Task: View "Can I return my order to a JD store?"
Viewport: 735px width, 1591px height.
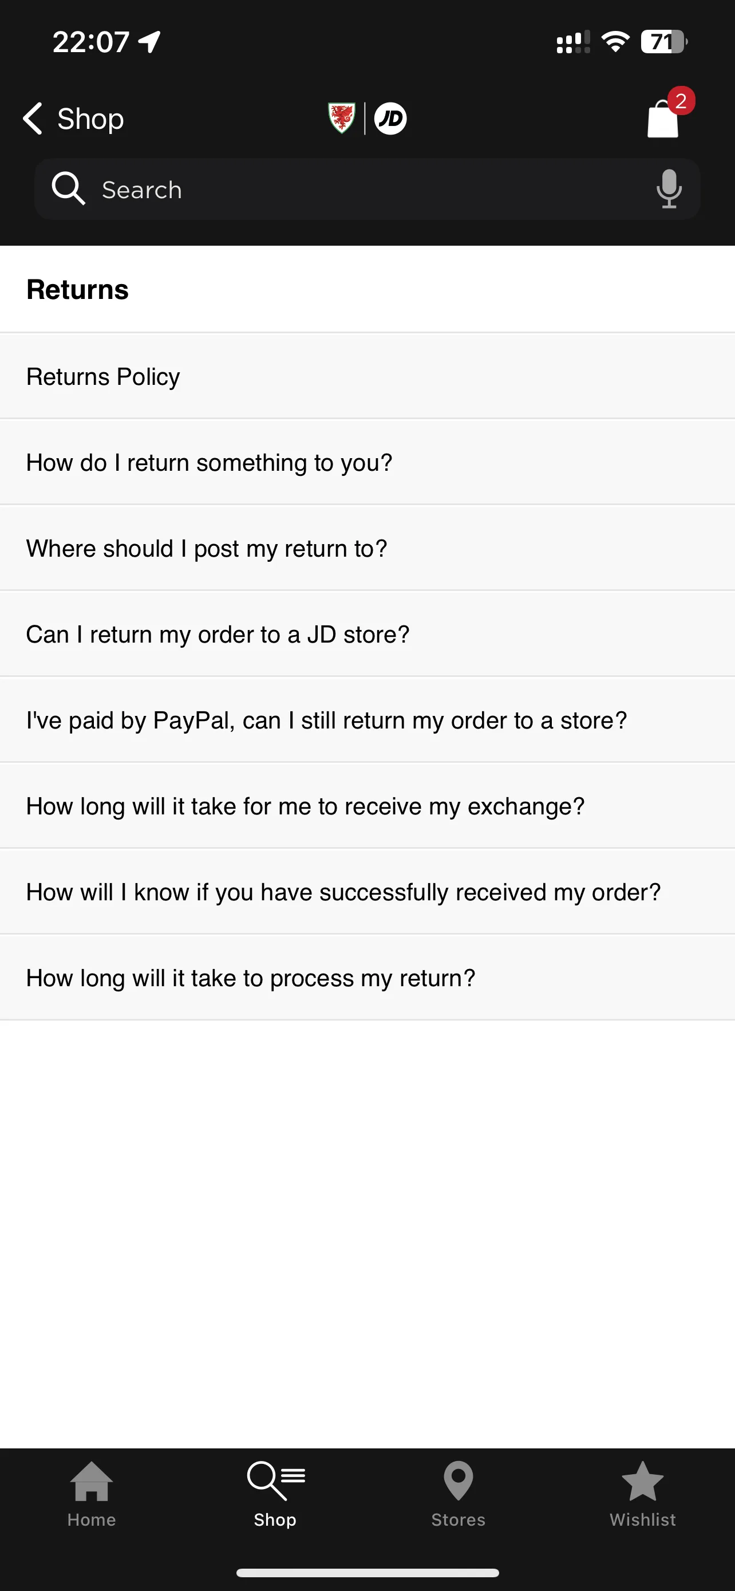Action: click(x=367, y=633)
